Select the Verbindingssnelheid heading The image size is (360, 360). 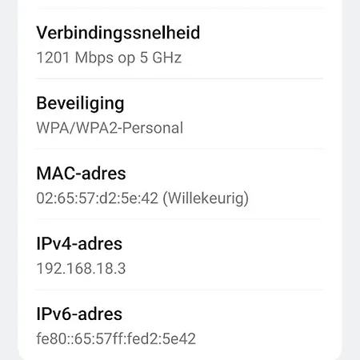tap(118, 33)
